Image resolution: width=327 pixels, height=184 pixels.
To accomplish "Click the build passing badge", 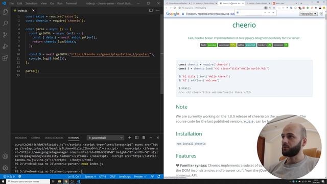I will click(x=208, y=45).
